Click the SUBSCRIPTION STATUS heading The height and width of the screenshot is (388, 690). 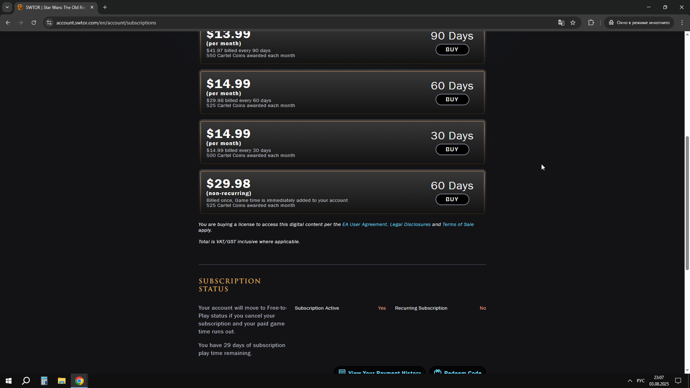(230, 285)
